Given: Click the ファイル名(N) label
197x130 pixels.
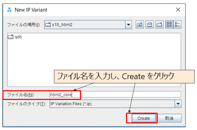Looking at the screenshot, I should pyautogui.click(x=21, y=95).
